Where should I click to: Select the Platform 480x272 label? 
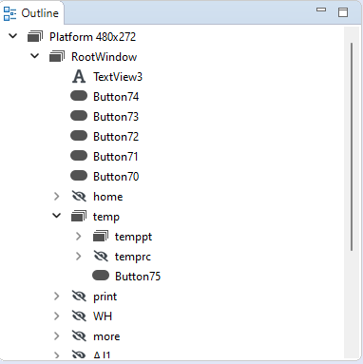pos(92,37)
